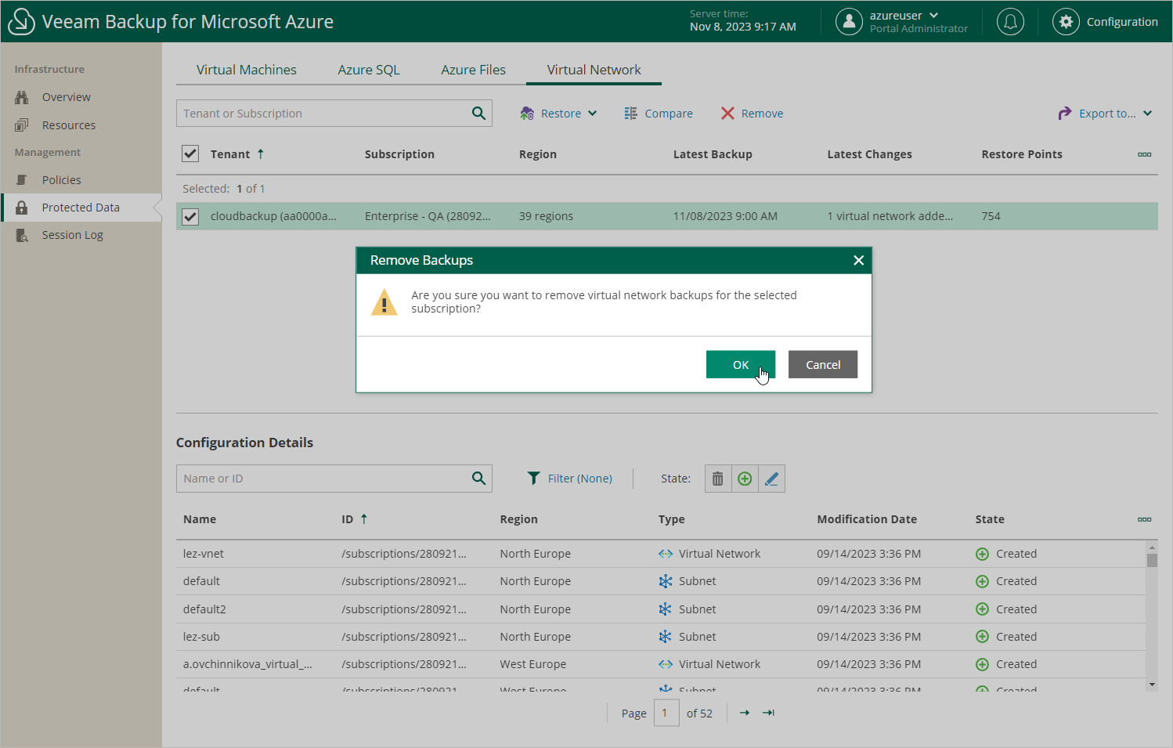Open Resources in the sidebar
The image size is (1173, 748).
(x=68, y=125)
